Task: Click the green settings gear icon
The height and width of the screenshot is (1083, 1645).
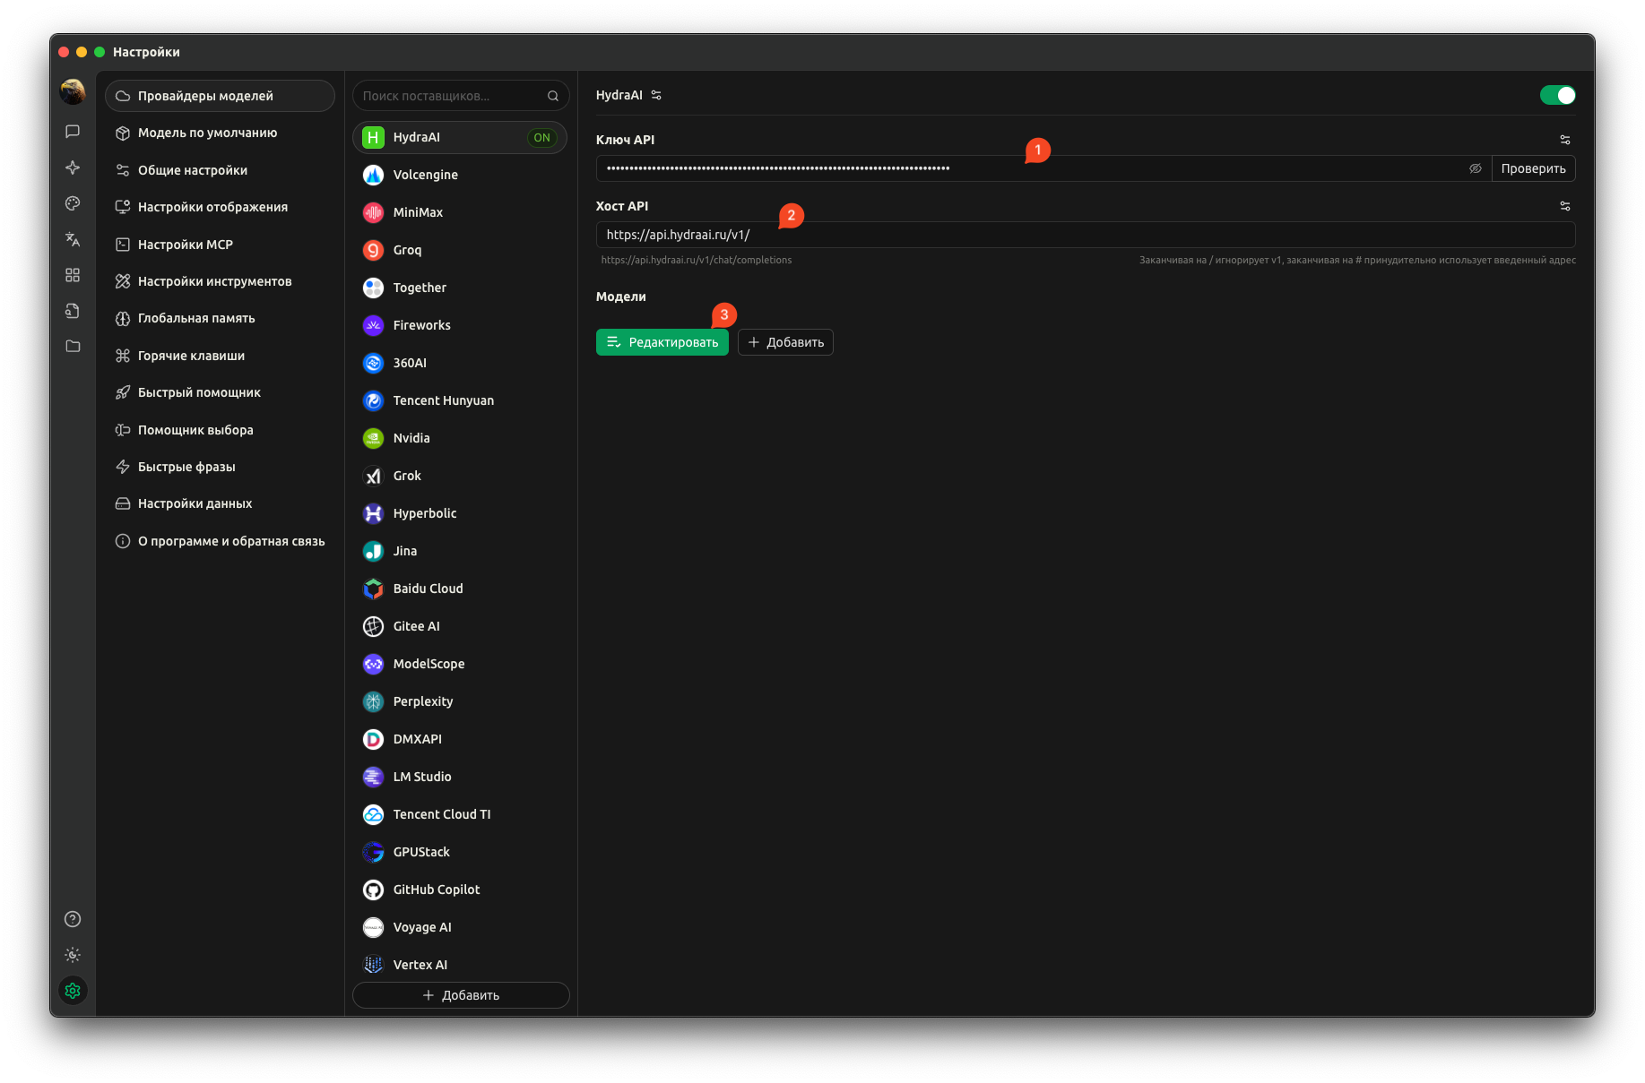Action: [73, 991]
